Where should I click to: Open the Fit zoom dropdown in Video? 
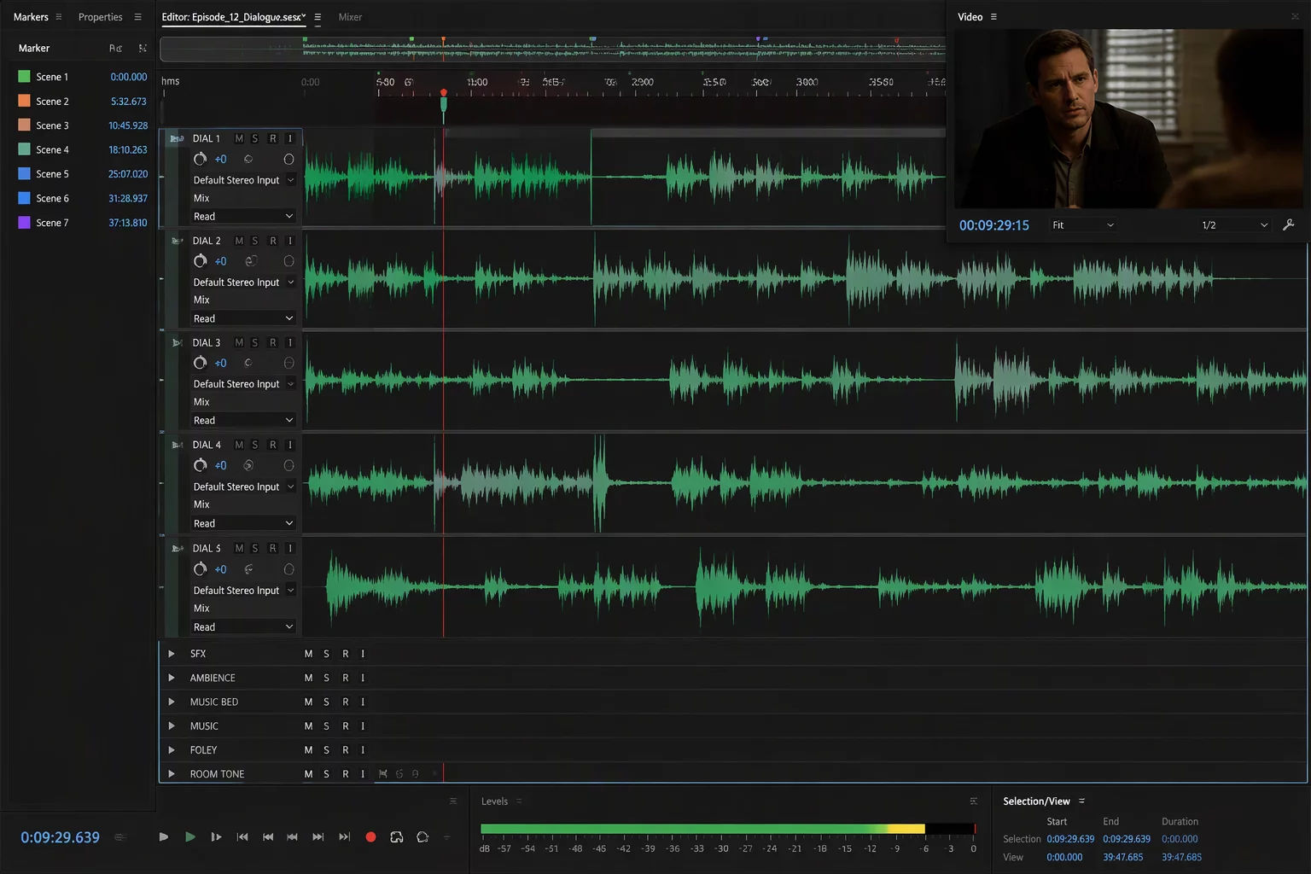click(x=1083, y=225)
